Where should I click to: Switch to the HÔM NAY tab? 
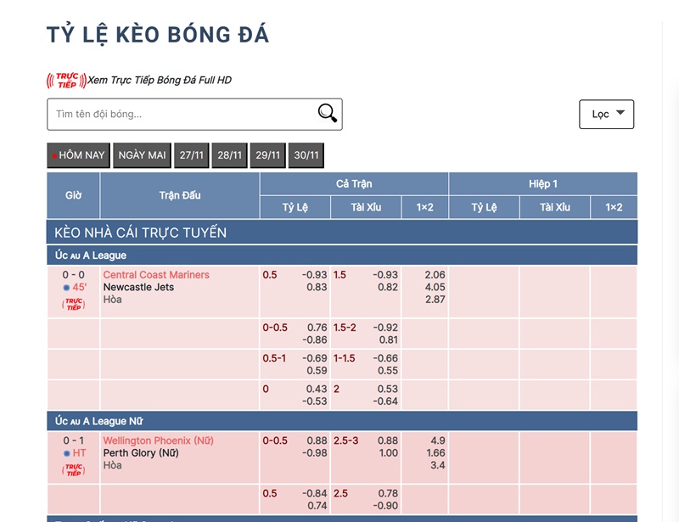coord(78,155)
